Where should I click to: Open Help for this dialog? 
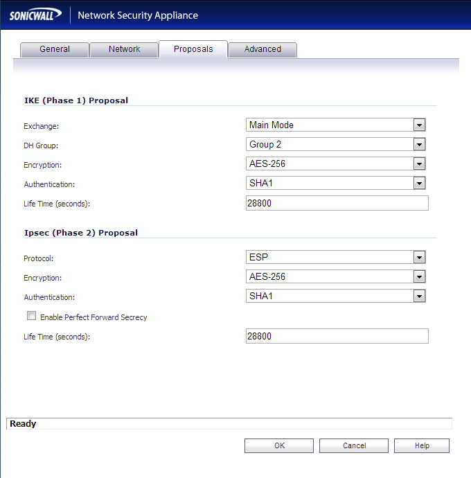pos(422,445)
